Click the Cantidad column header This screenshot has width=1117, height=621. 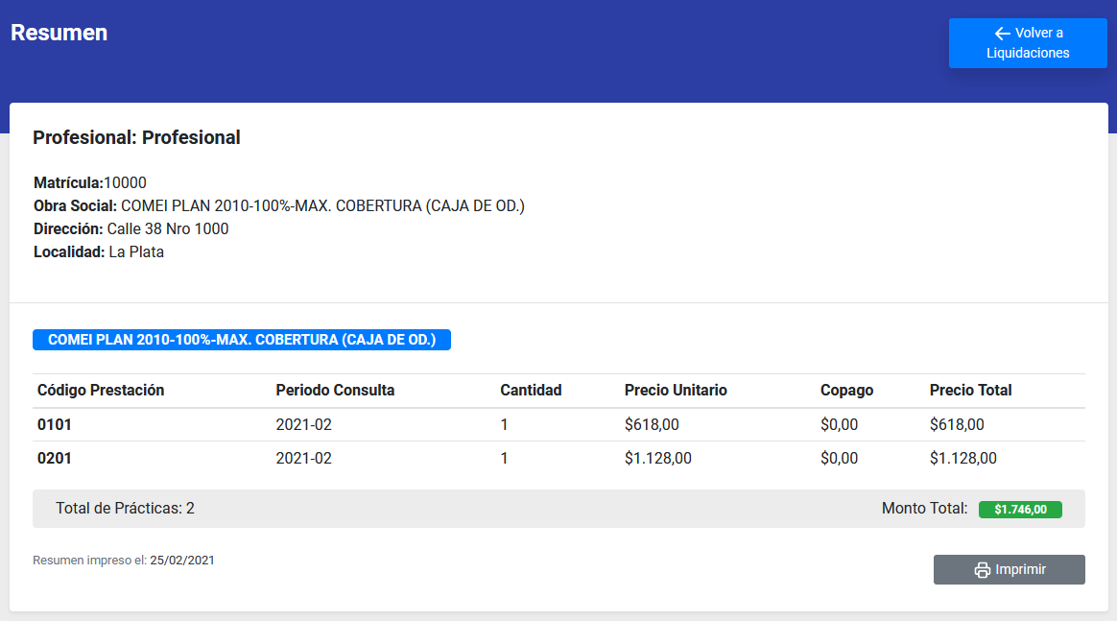[531, 390]
